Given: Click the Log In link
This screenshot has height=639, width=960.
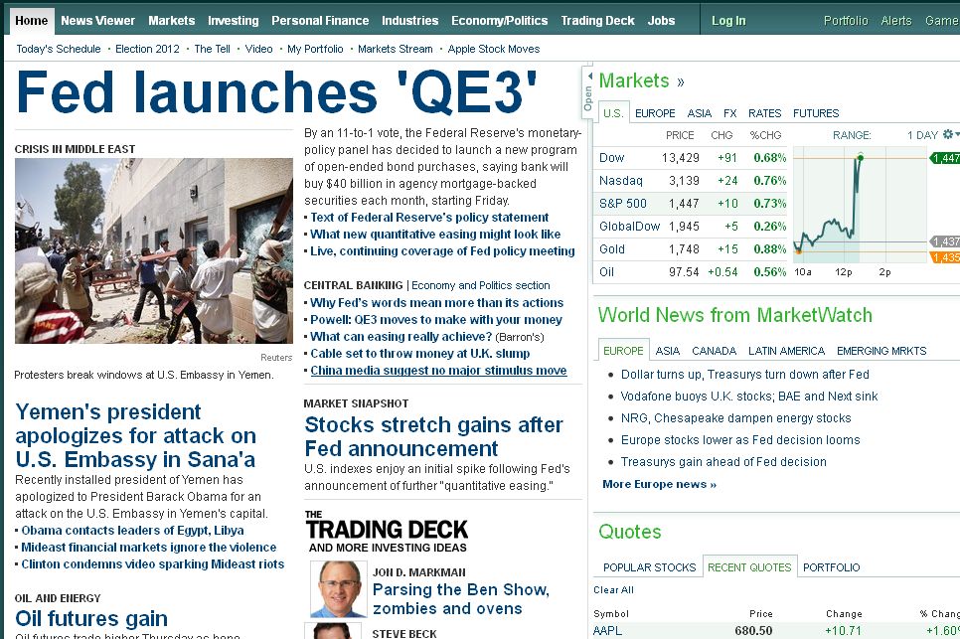Looking at the screenshot, I should pos(728,20).
